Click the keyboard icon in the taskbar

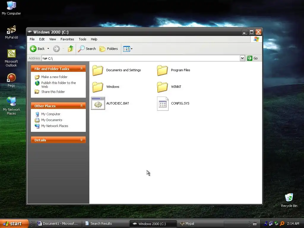tap(255, 224)
